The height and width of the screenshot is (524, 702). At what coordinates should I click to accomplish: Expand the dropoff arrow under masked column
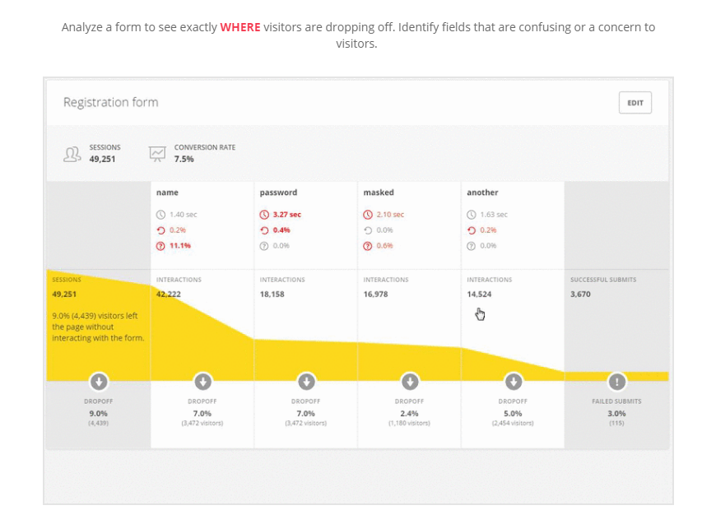click(409, 382)
